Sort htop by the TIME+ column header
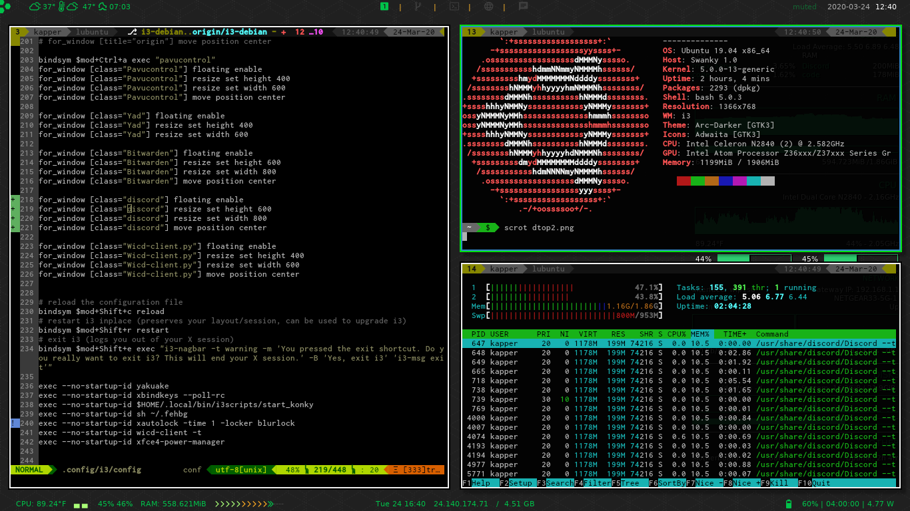910x511 pixels. [x=735, y=334]
